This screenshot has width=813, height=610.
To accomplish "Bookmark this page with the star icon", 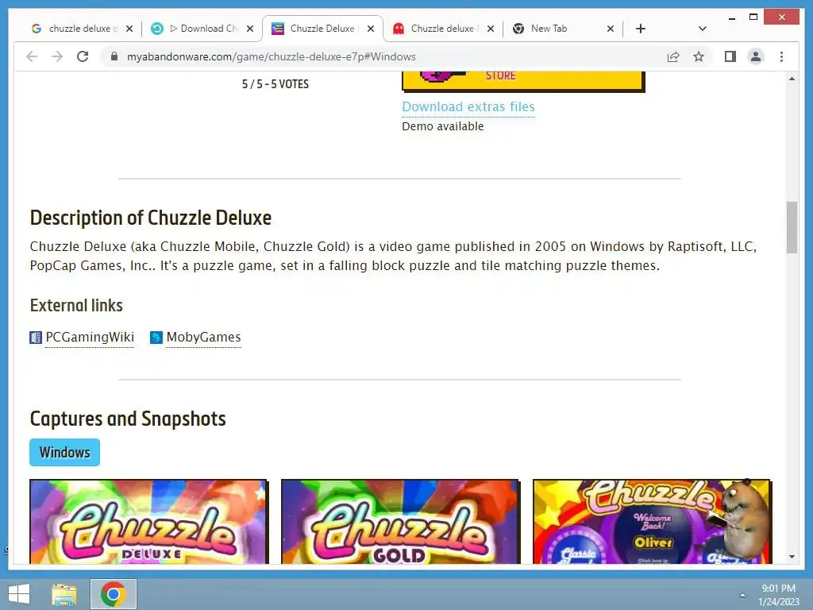I will (x=699, y=56).
